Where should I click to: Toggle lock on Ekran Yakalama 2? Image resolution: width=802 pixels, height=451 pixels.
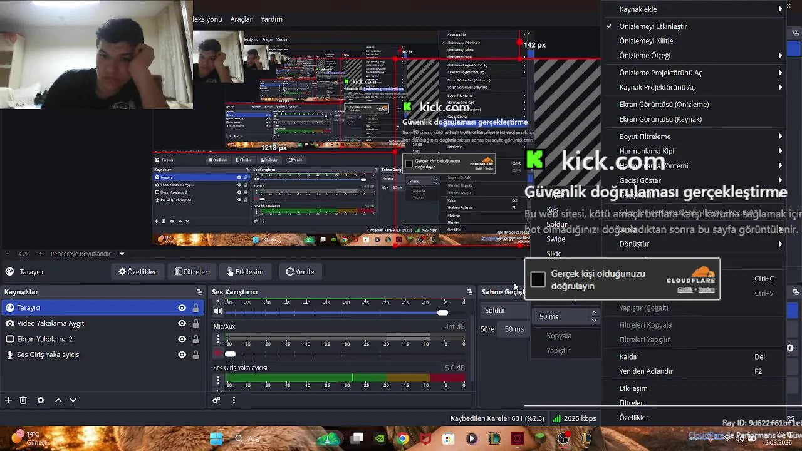click(196, 339)
